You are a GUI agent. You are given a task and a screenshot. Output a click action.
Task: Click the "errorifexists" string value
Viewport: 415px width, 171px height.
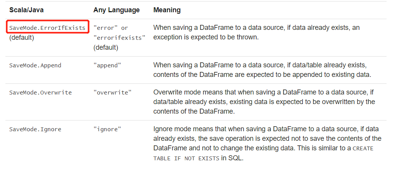click(120, 37)
